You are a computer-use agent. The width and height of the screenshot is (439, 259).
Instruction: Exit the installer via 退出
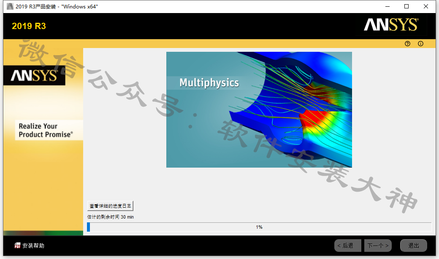pyautogui.click(x=414, y=246)
